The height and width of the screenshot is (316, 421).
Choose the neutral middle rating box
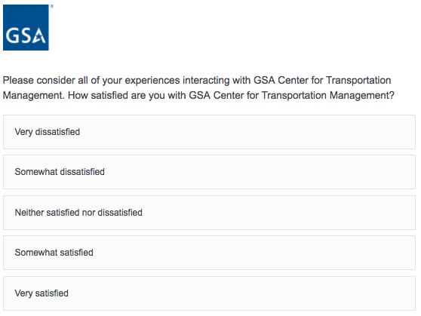coord(209,213)
